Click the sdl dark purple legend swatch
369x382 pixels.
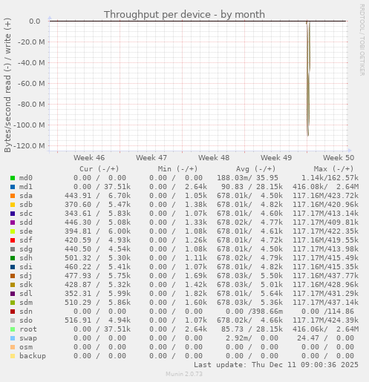coord(13,294)
